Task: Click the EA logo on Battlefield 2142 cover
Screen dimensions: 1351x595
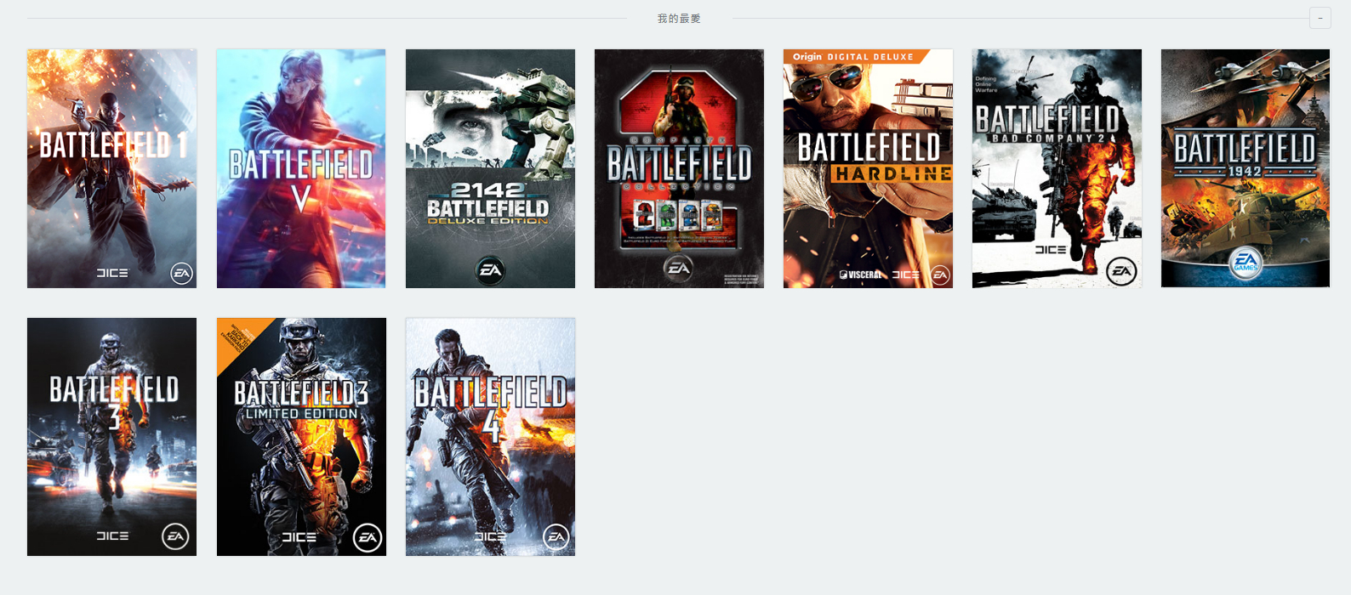Action: click(490, 270)
